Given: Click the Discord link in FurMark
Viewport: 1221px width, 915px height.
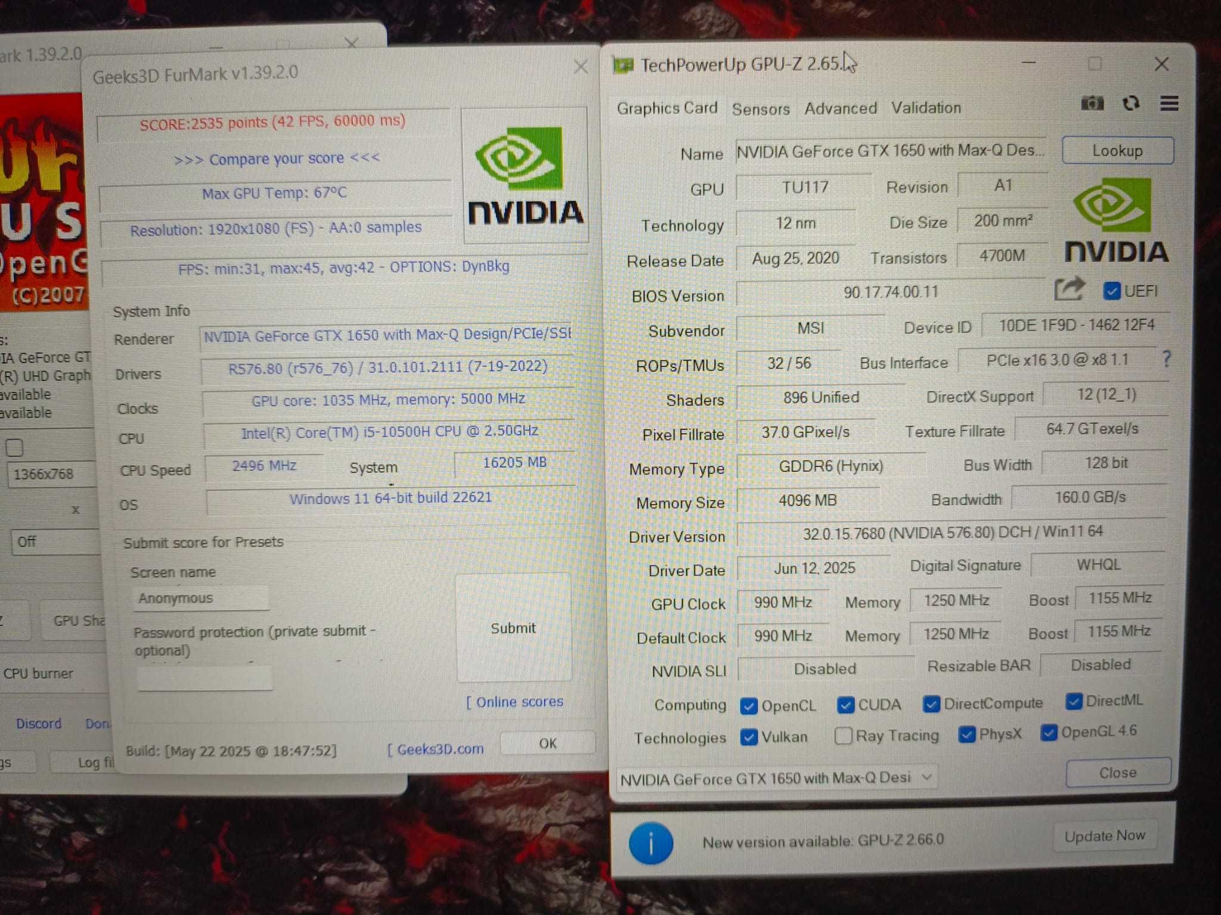Looking at the screenshot, I should 39,724.
